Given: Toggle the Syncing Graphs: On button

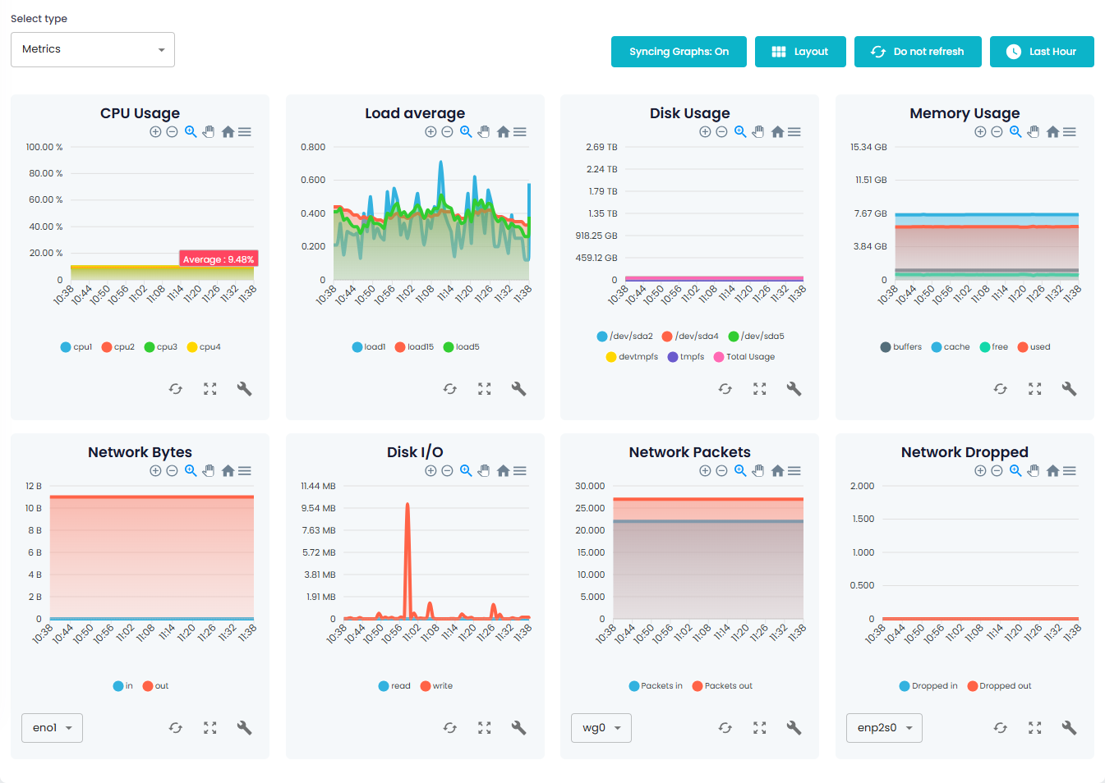Looking at the screenshot, I should [679, 52].
